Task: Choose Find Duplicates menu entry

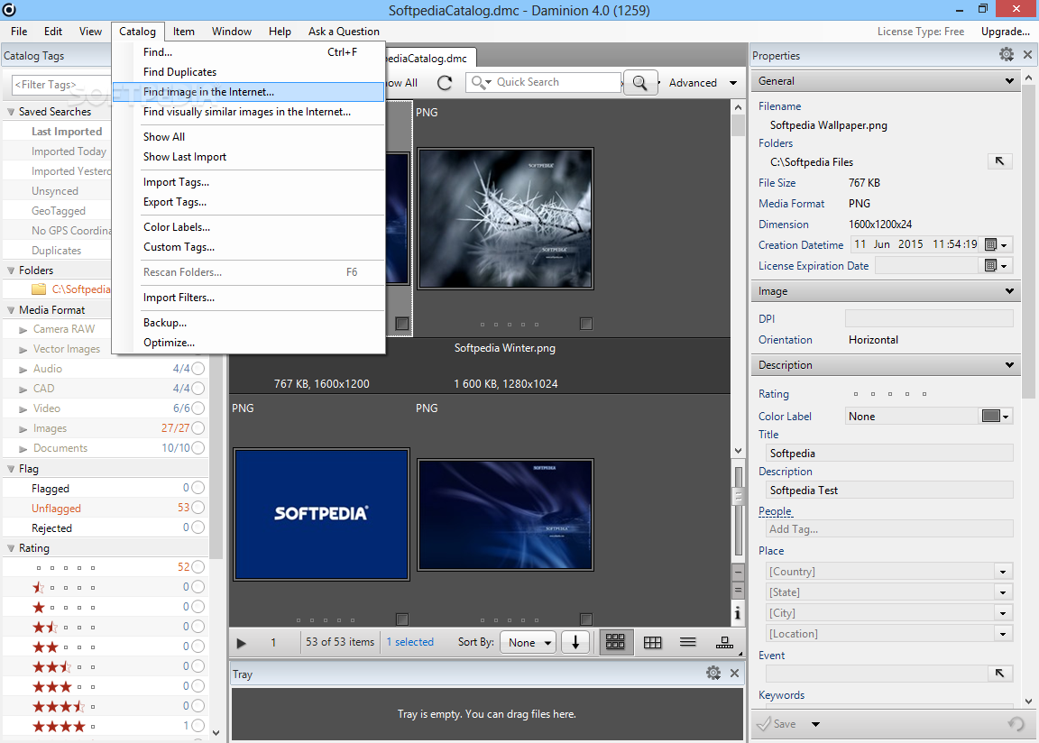Action: [x=249, y=71]
